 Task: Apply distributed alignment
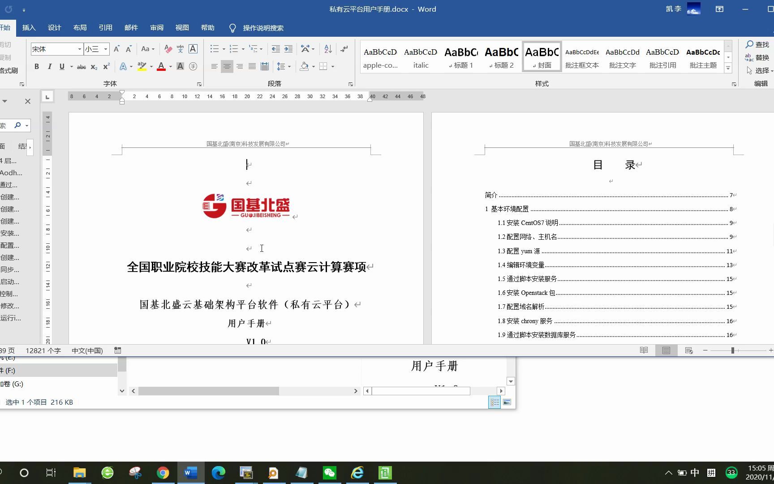[265, 66]
